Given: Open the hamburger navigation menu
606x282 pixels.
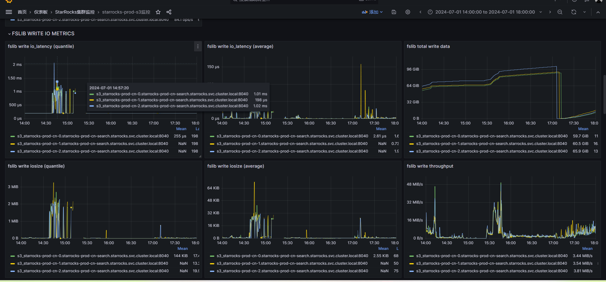Looking at the screenshot, I should click(9, 12).
